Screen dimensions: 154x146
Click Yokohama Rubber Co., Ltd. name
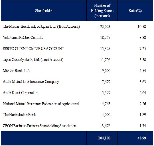point(23,37)
